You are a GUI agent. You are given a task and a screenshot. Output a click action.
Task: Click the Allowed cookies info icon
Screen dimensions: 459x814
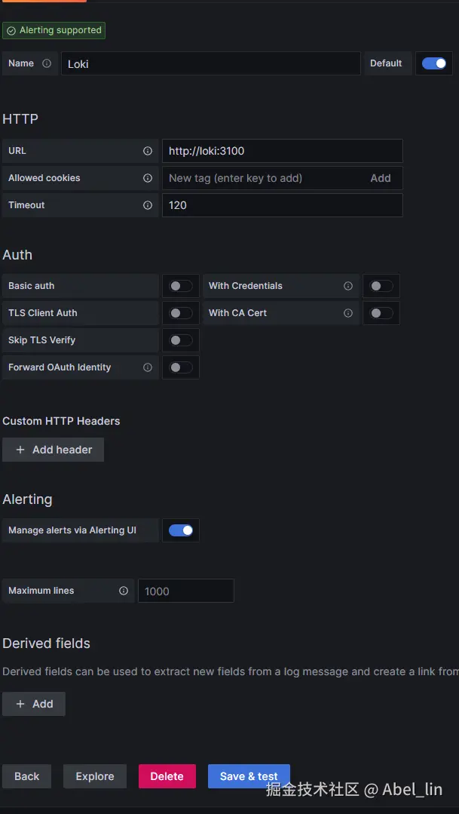click(148, 178)
